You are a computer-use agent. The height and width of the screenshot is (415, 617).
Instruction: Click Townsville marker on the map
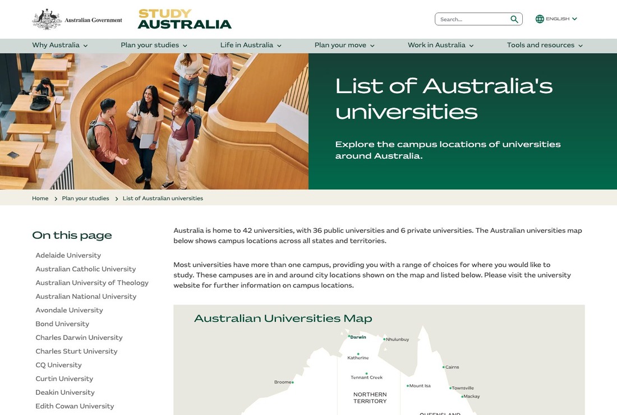point(450,388)
